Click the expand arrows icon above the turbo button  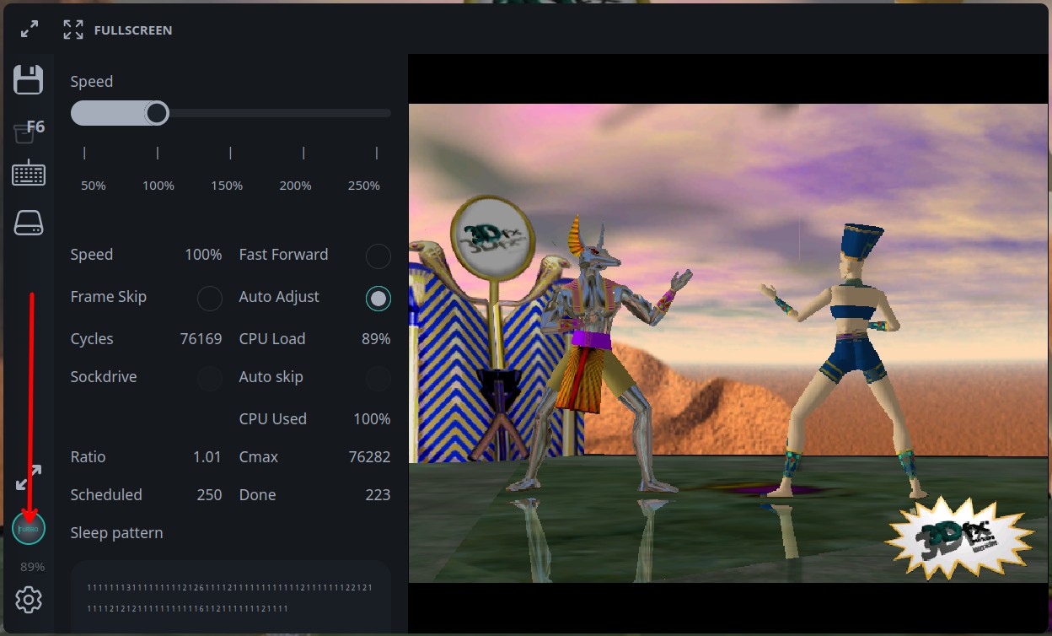pos(29,478)
